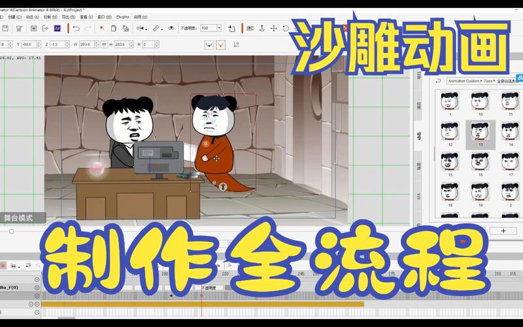Close the bottom timeline track's X circle

click(x=37, y=313)
